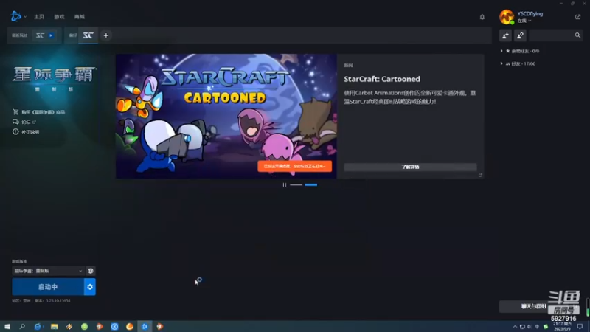This screenshot has height=332, width=590.
Task: Change the 在线 online status dropdown
Action: [524, 21]
